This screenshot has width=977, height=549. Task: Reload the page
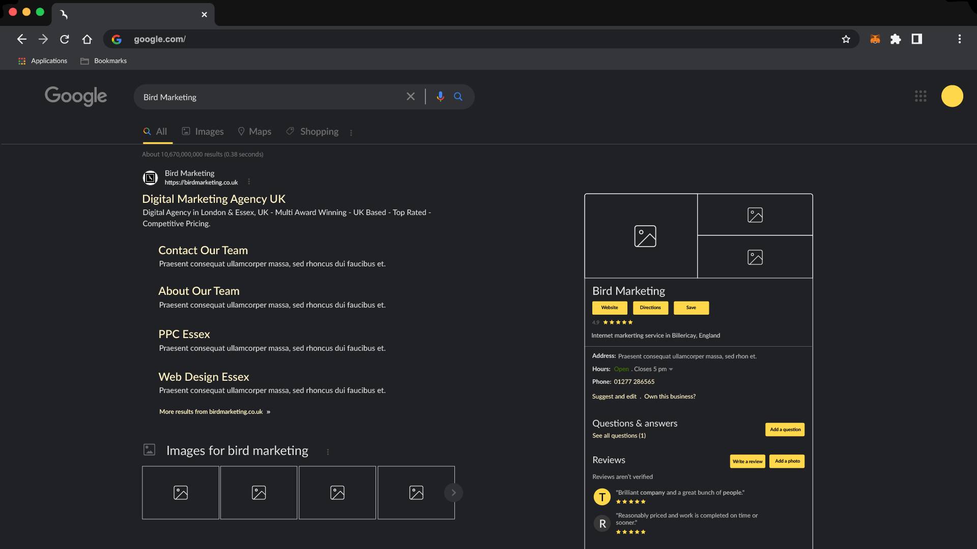pos(65,39)
